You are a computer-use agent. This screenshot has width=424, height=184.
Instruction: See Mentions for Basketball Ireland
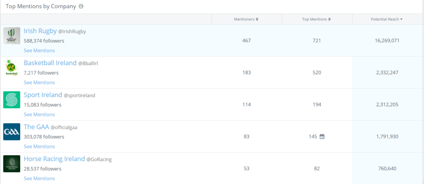pos(39,82)
